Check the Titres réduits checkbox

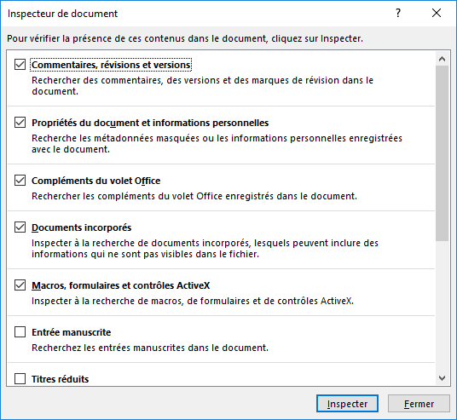(20, 379)
